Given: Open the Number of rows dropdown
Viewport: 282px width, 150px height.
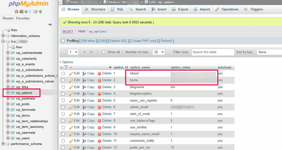Looking at the screenshot, I should pyautogui.click(x=159, y=52).
